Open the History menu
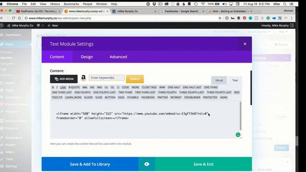 (x=55, y=4)
